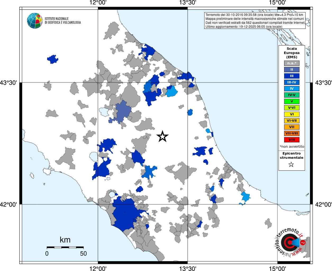
Task: Select the VII orange legend swatch
Action: (292, 127)
